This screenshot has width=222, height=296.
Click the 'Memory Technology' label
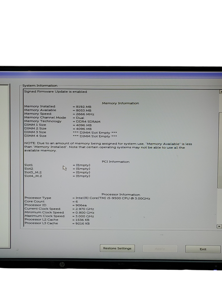coord(43,121)
